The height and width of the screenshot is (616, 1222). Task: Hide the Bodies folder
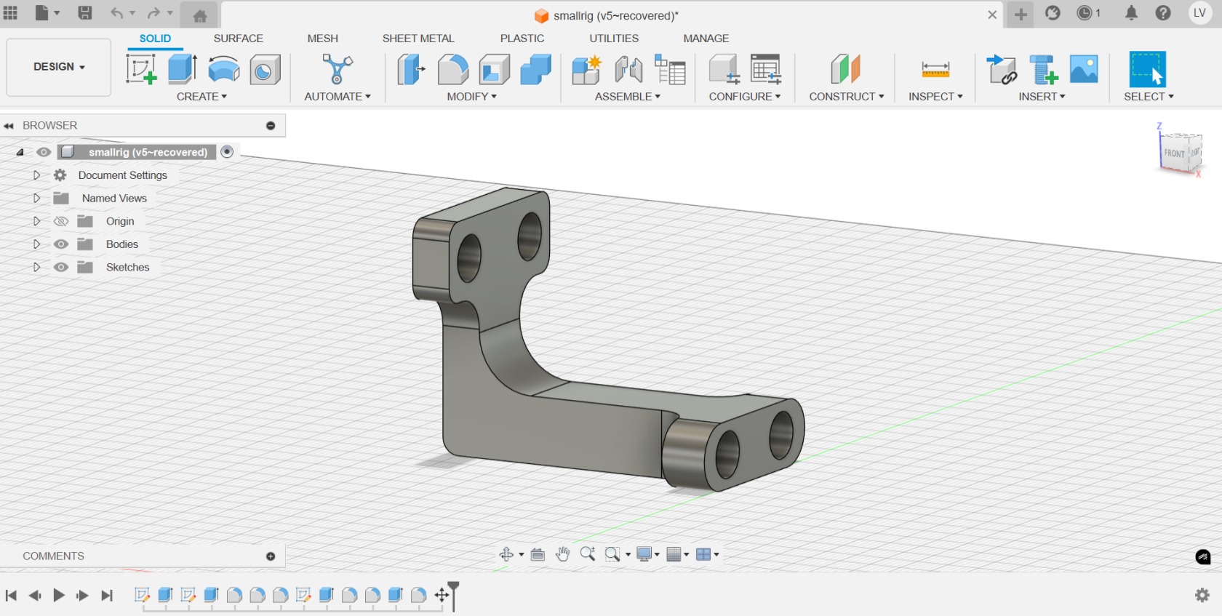point(61,244)
